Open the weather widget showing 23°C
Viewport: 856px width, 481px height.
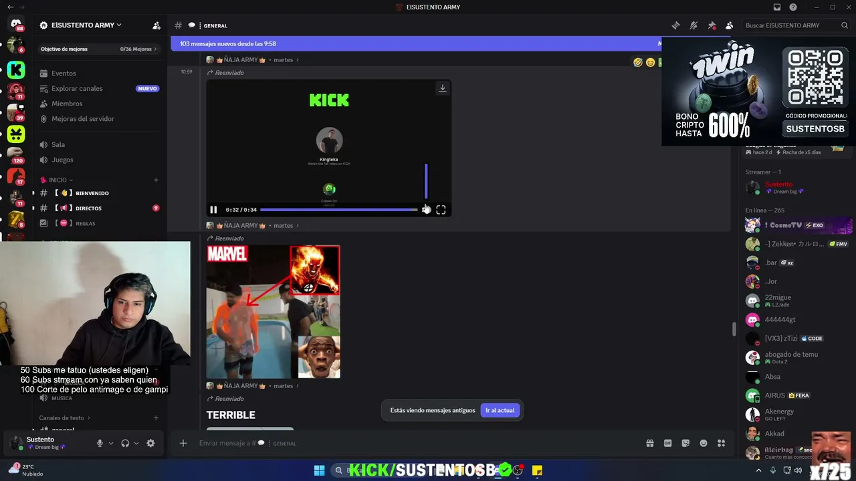click(27, 470)
